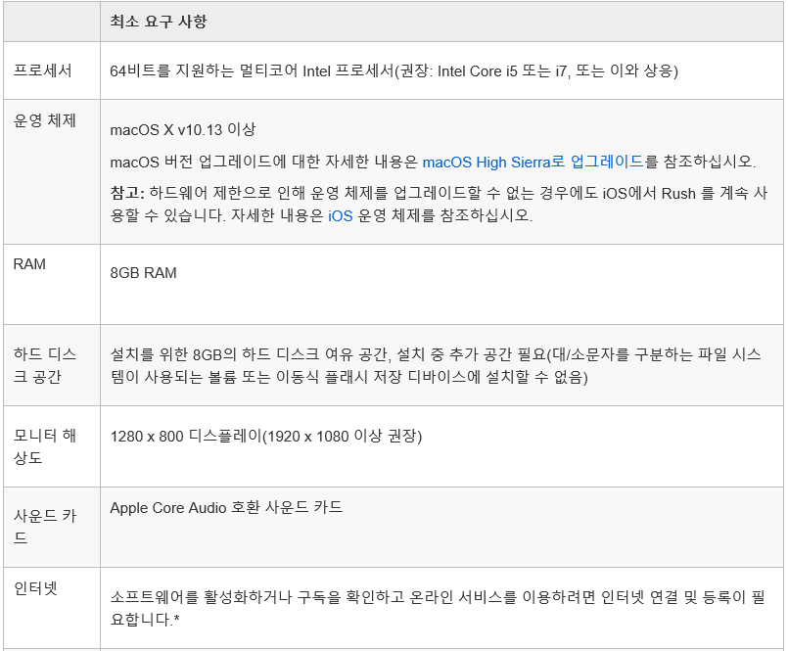Screen dimensions: 788x651
Task: Click the 64비트 Intel processor requirement text
Action: tap(394, 70)
